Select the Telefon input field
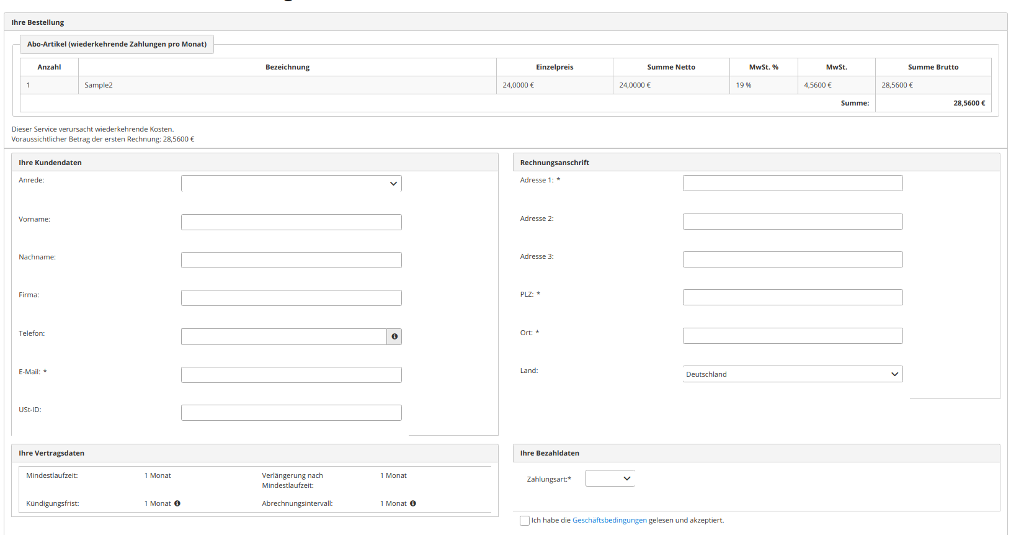The width and height of the screenshot is (1011, 535). click(x=283, y=336)
